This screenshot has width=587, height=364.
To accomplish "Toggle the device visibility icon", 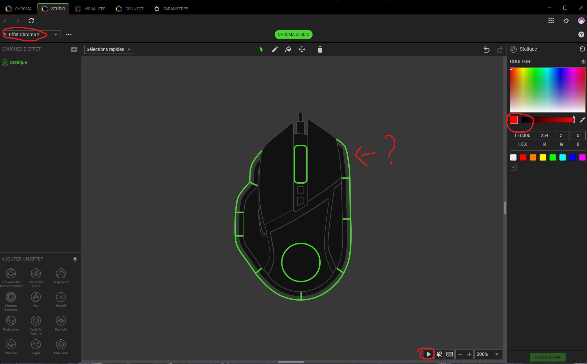I will [x=439, y=354].
